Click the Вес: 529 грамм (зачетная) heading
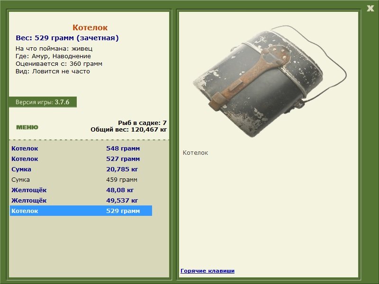379x284 pixels. pyautogui.click(x=67, y=38)
